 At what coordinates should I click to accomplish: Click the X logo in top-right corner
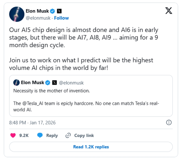click(169, 11)
